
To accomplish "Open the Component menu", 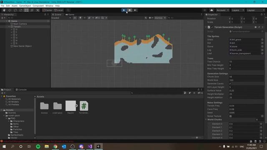I will 38,6.
